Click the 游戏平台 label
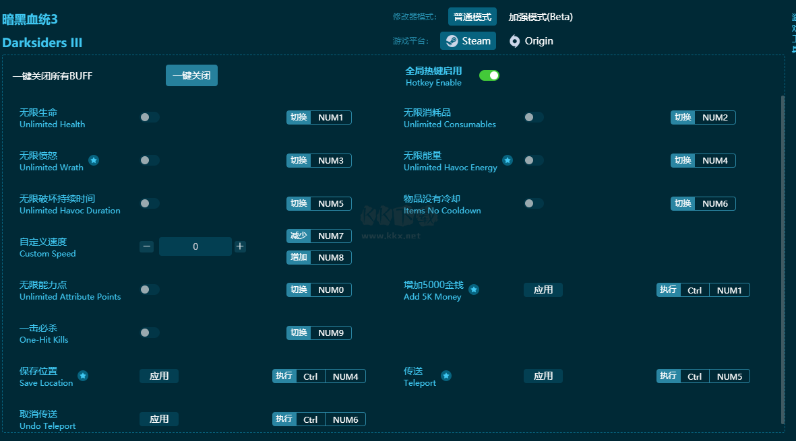This screenshot has height=441, width=796. point(410,41)
